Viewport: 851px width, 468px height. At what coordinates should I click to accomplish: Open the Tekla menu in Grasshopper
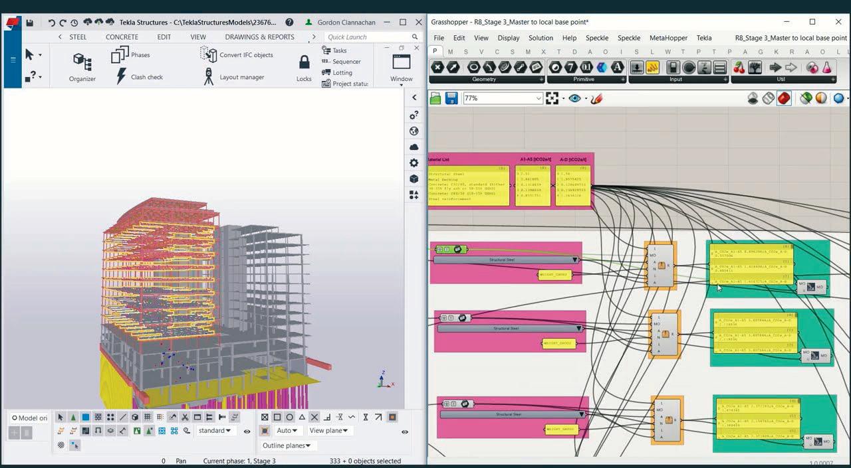coord(704,38)
